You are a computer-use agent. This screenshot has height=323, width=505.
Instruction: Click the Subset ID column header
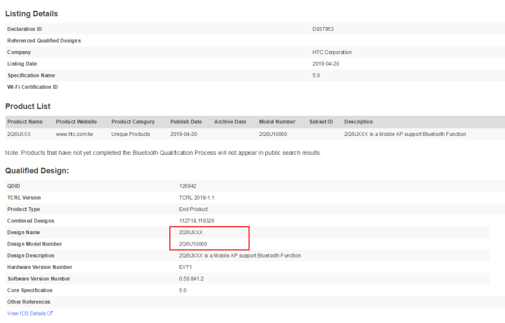tap(321, 122)
